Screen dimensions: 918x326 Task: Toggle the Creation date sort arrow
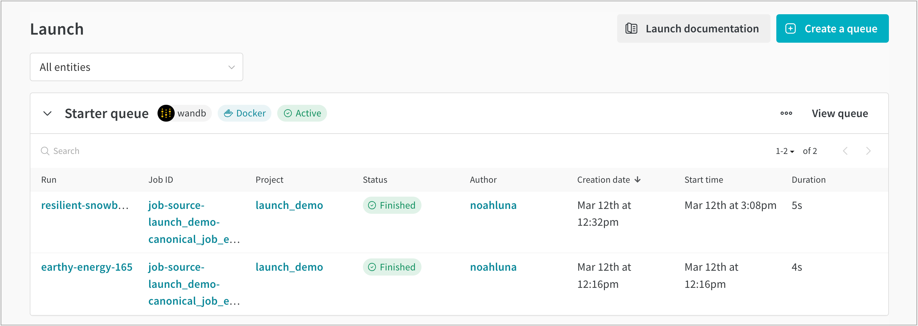click(x=638, y=179)
